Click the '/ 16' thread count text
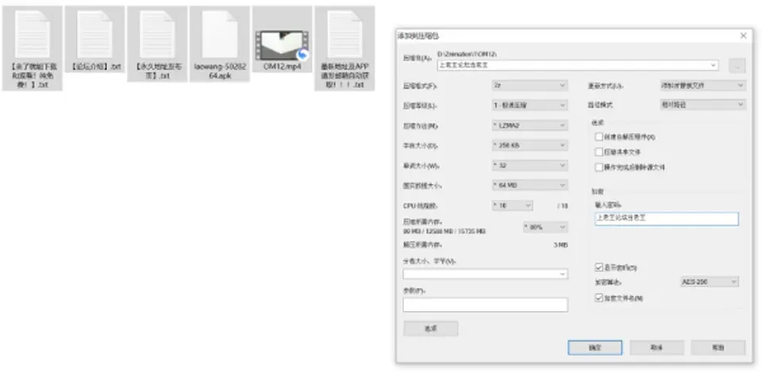 562,206
